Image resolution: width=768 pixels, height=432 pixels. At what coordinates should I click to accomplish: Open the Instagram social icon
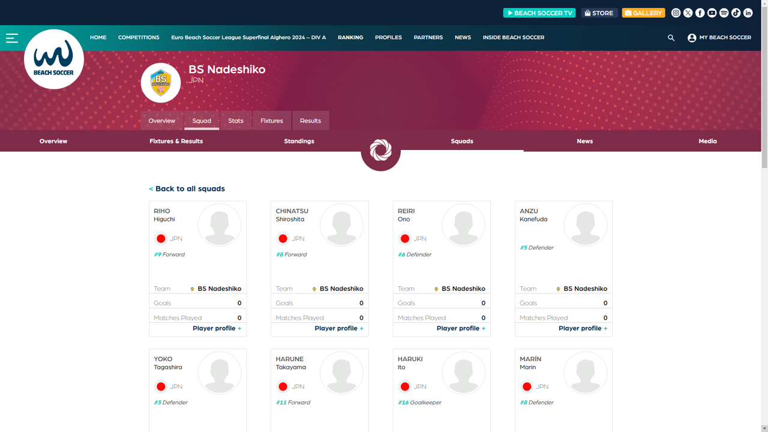pyautogui.click(x=676, y=13)
